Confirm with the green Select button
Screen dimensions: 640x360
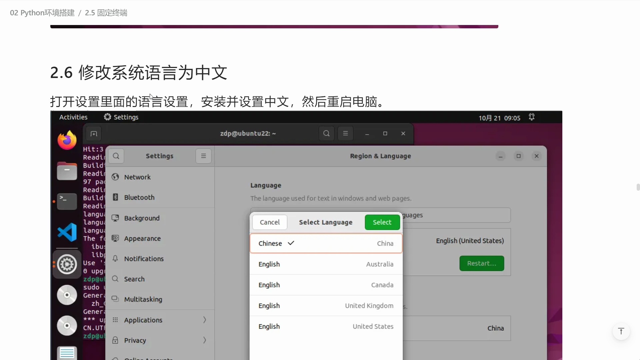pyautogui.click(x=382, y=222)
